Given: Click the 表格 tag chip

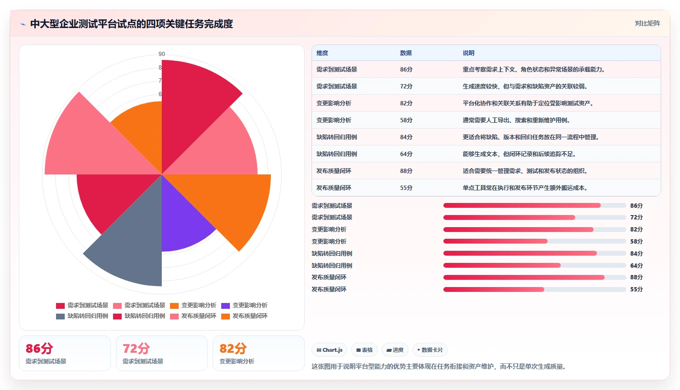Looking at the screenshot, I should tap(364, 350).
